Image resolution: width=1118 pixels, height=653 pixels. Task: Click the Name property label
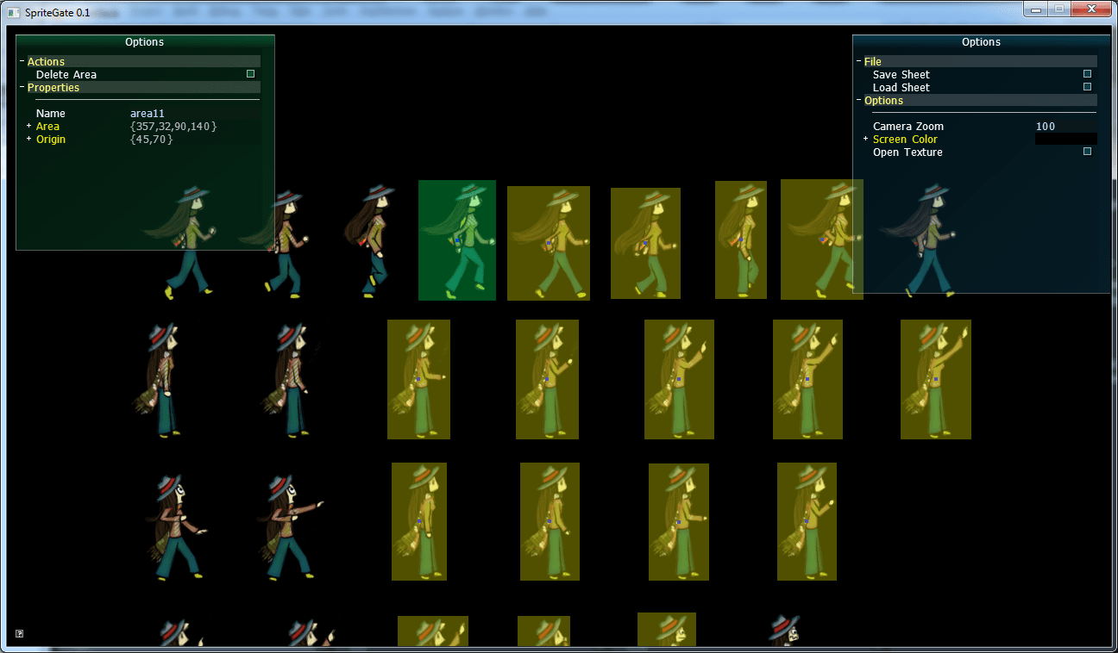[51, 114]
